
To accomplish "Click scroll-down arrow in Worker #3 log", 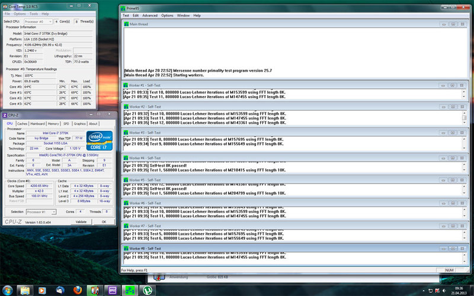I will pos(464,148).
